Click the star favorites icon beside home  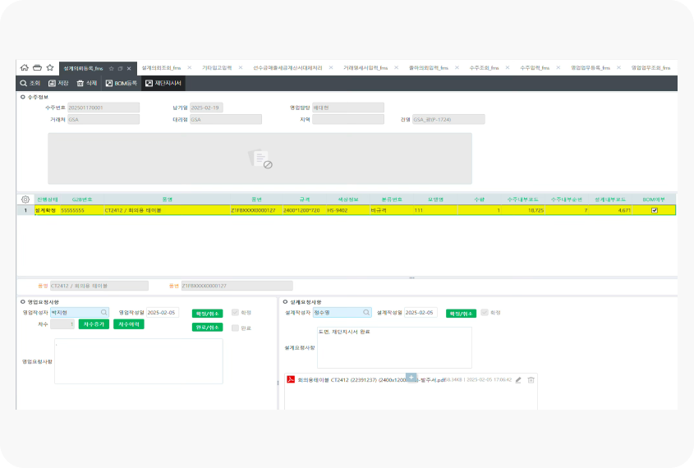49,68
